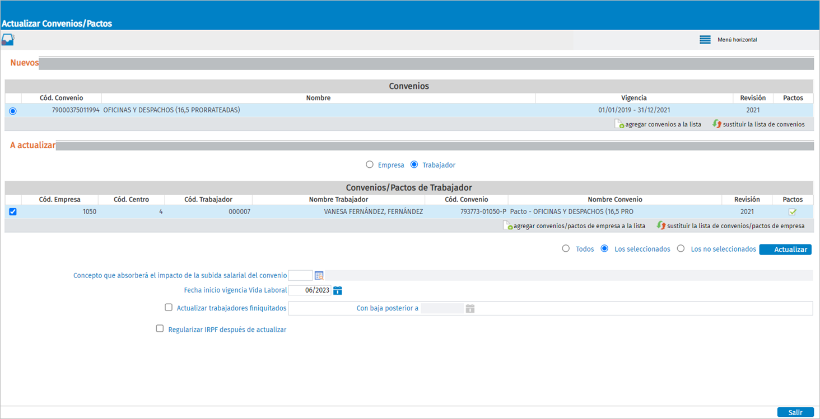Click the Con baja posterior a date field
820x419 pixels.
point(442,308)
